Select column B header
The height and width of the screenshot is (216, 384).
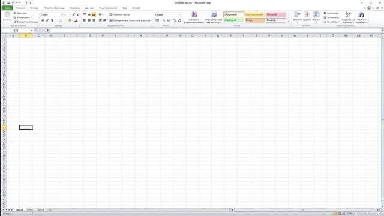[26, 36]
